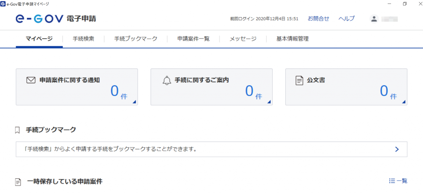Viewport: 423px width, 193px height.
Task: Open the ヘルプ link
Action: point(346,19)
